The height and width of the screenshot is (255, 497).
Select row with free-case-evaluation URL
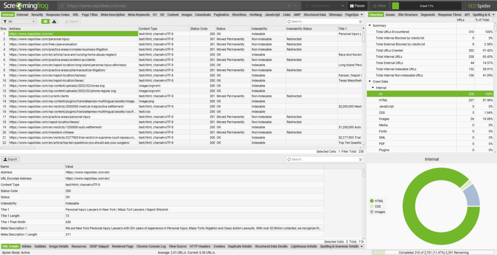(x=181, y=44)
